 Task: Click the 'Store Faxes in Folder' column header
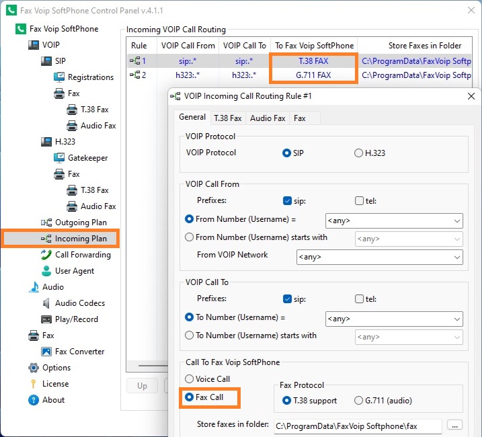[x=415, y=46]
